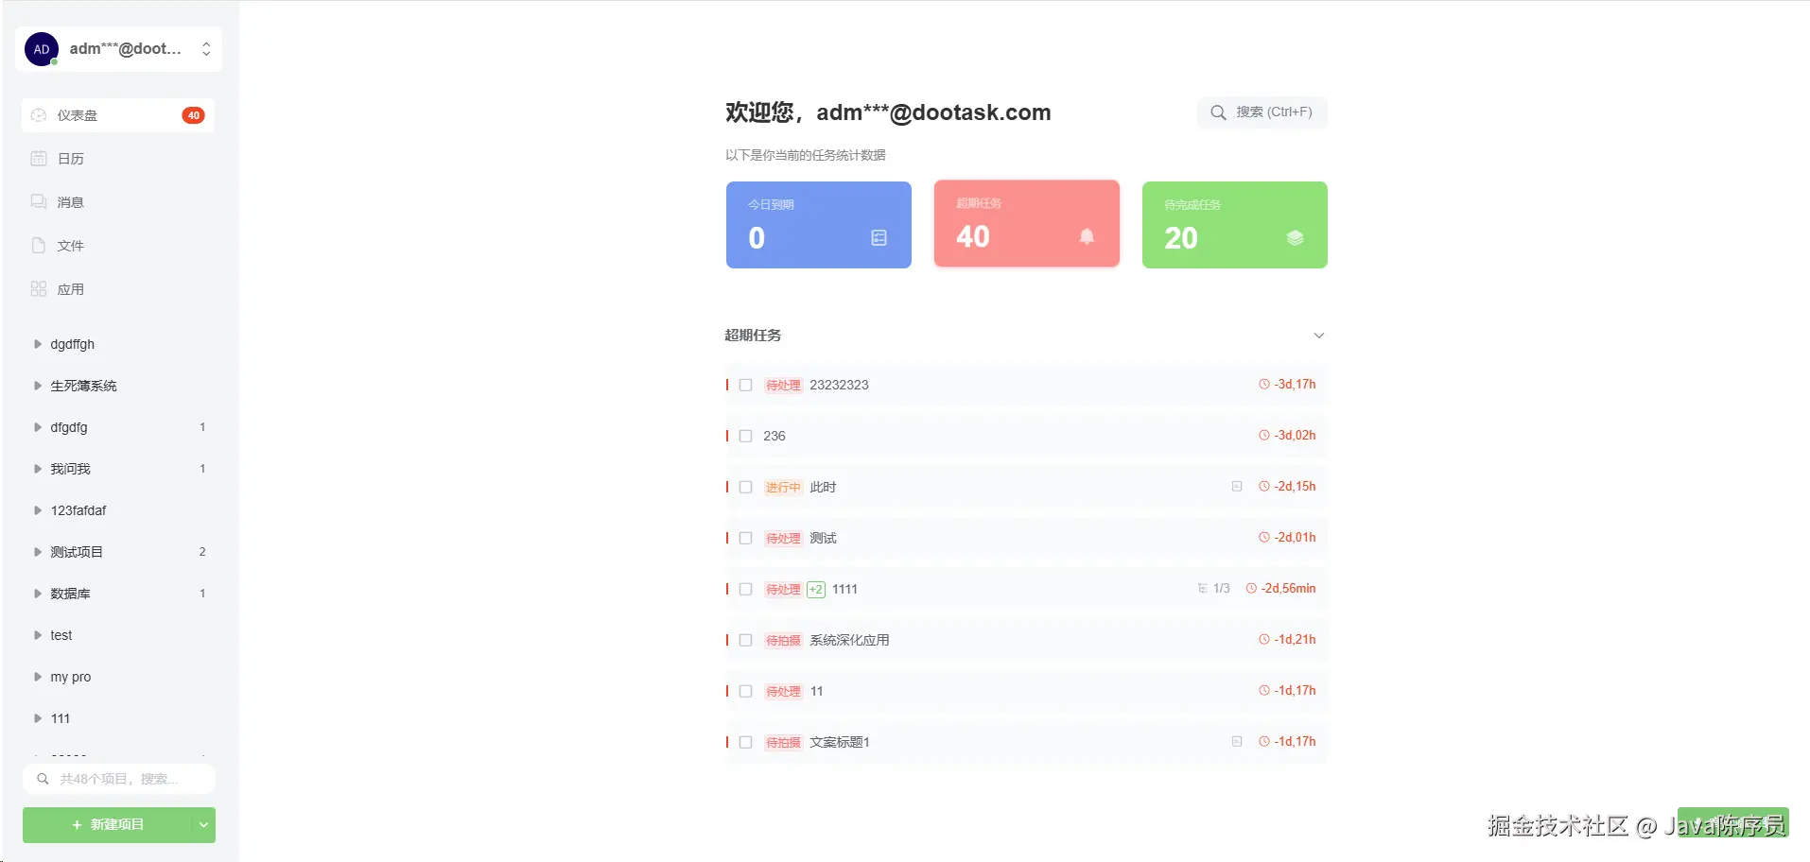Click the description icon on task 此时
This screenshot has width=1810, height=862.
[1237, 487]
